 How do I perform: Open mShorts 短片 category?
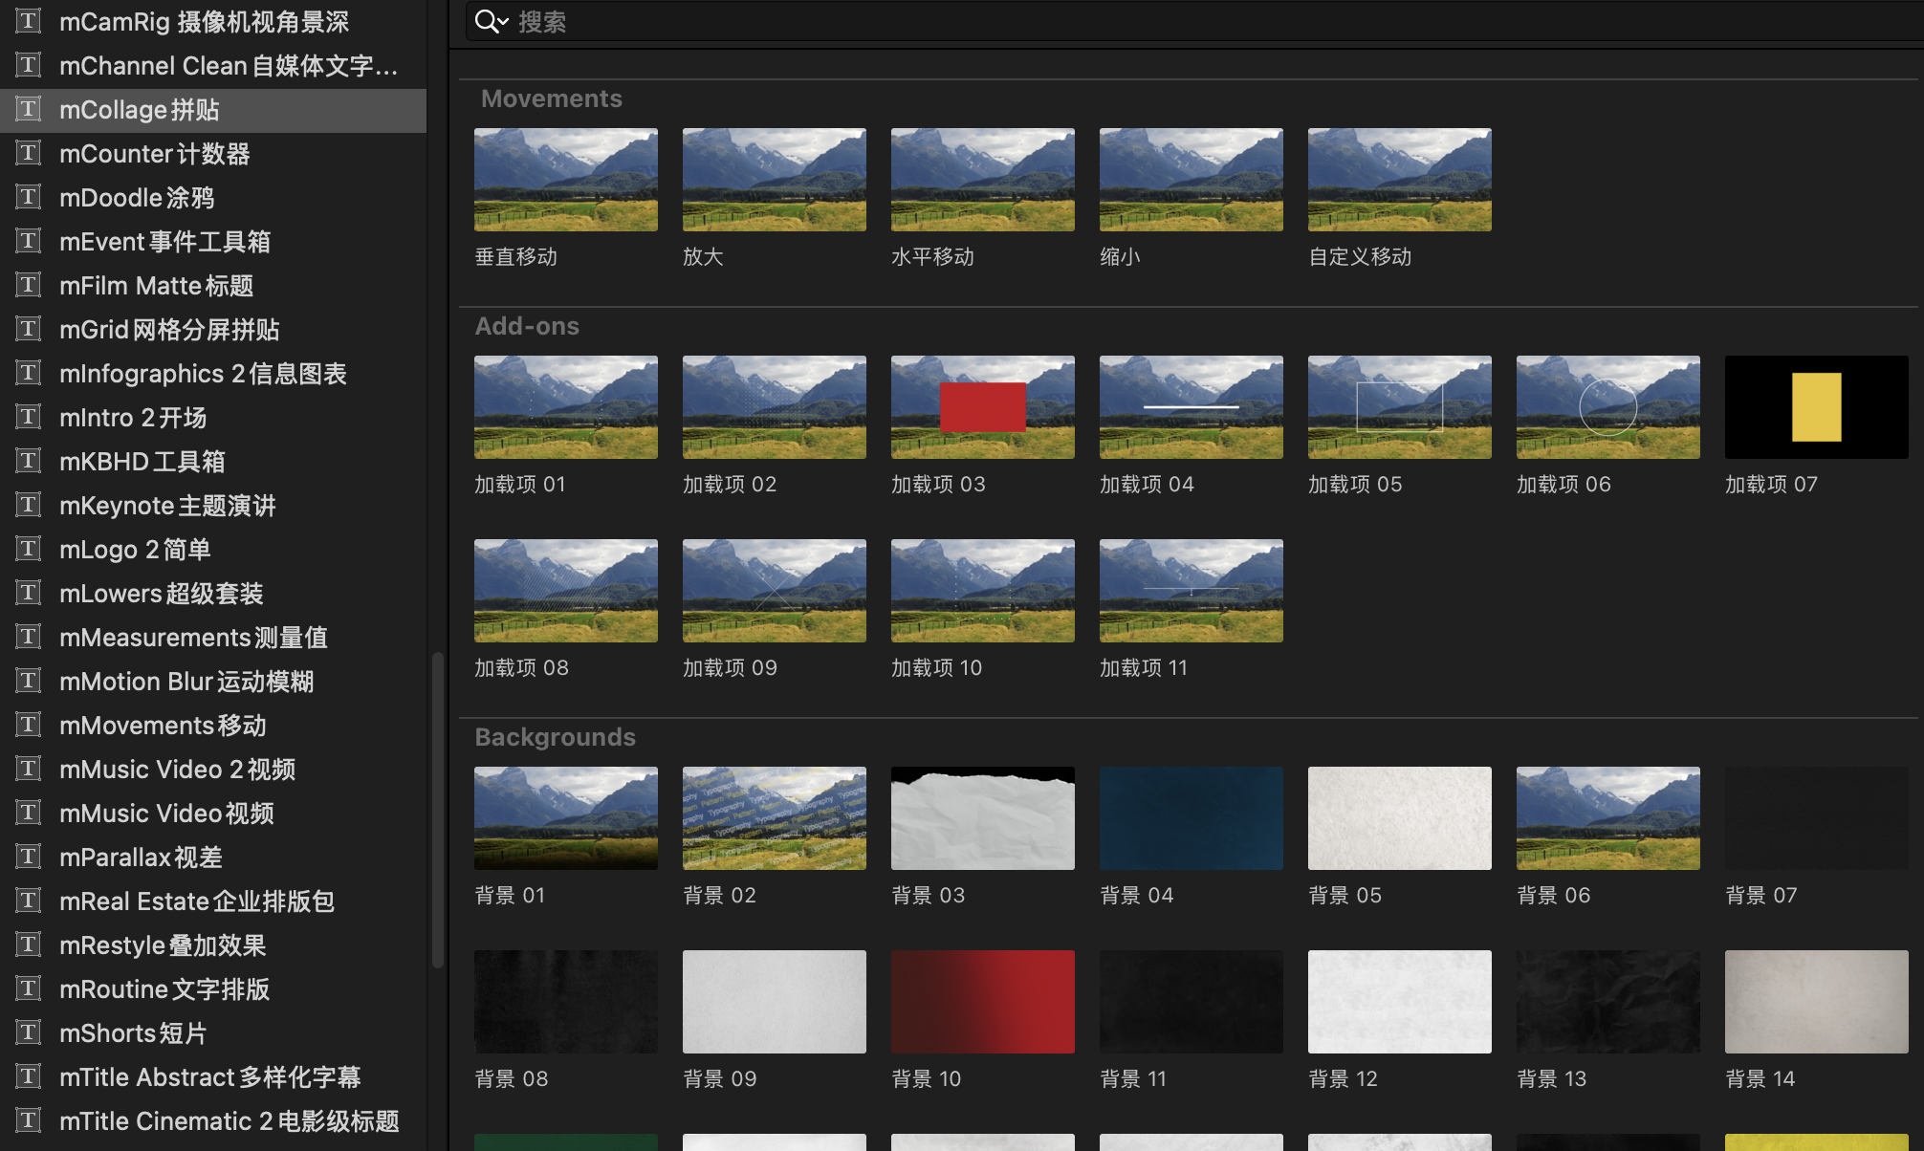tap(213, 1033)
